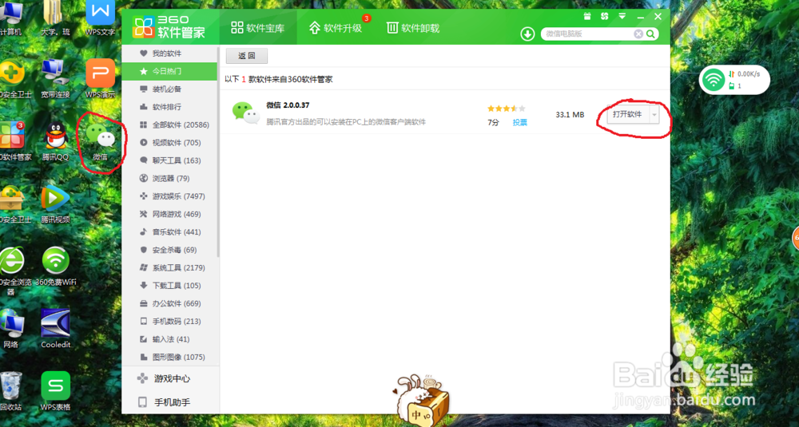Click the 返回 back button
Screen dimensions: 799x427
[247, 56]
